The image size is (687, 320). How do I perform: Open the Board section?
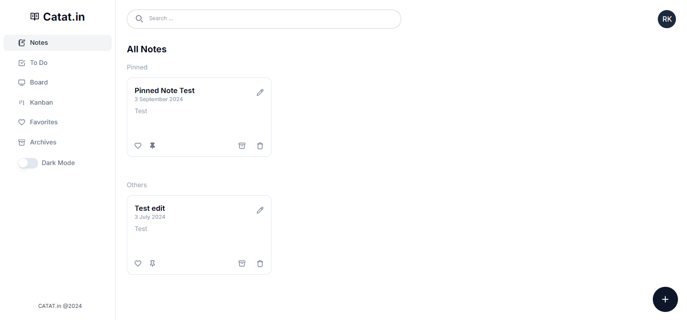click(57, 83)
